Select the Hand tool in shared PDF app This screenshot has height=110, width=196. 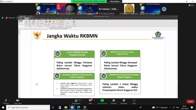coord(21,21)
